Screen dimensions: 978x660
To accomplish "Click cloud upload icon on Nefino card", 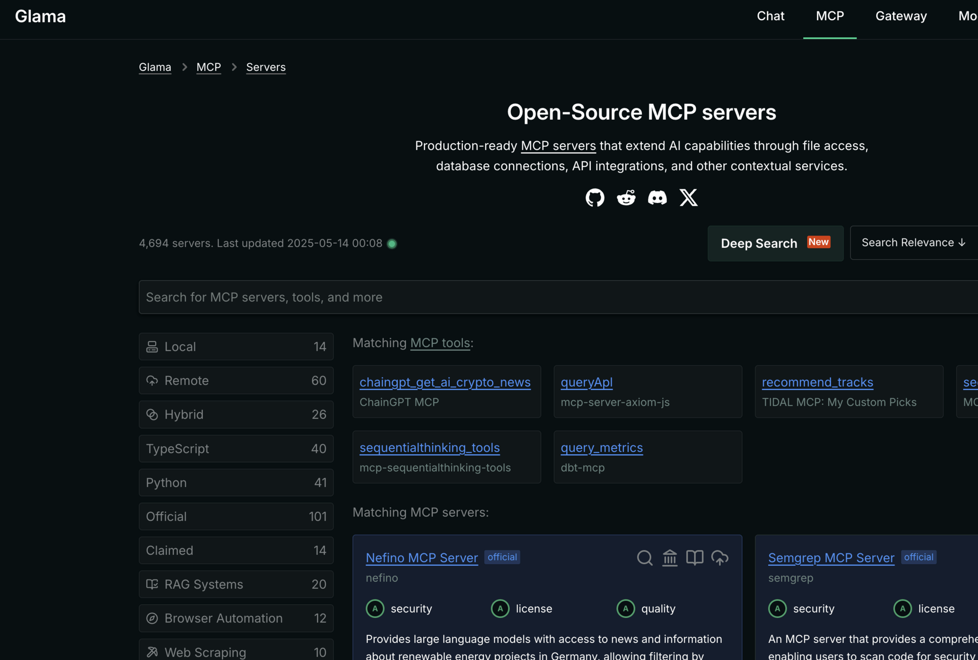I will [x=720, y=558].
